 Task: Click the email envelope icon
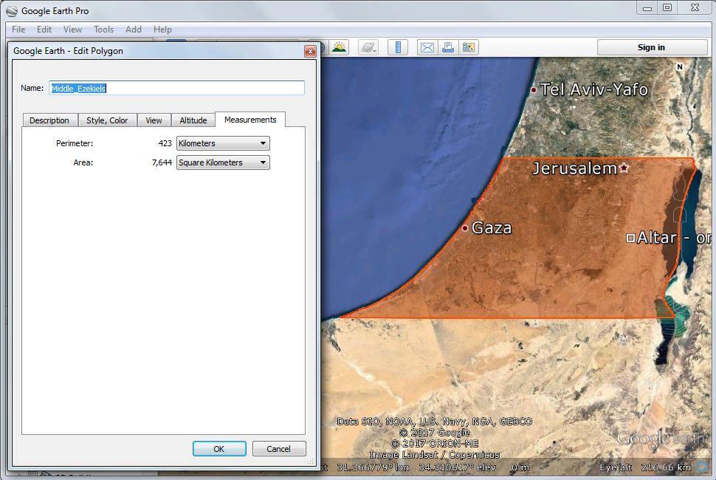[x=427, y=47]
